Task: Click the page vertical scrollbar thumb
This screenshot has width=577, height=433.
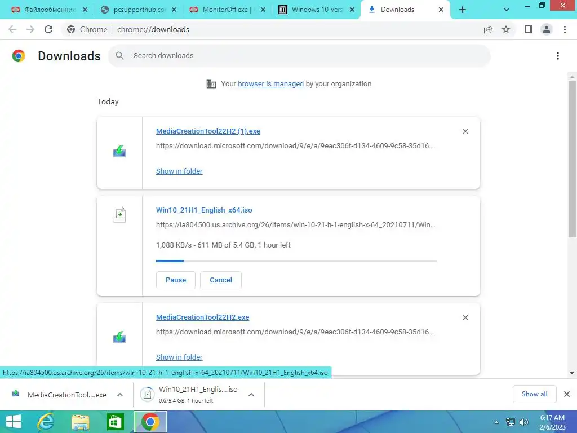Action: pos(572,159)
